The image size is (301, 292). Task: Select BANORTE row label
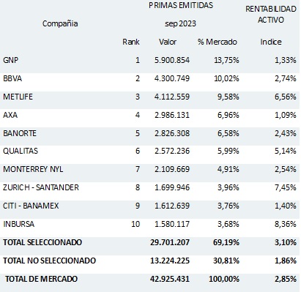click(20, 133)
